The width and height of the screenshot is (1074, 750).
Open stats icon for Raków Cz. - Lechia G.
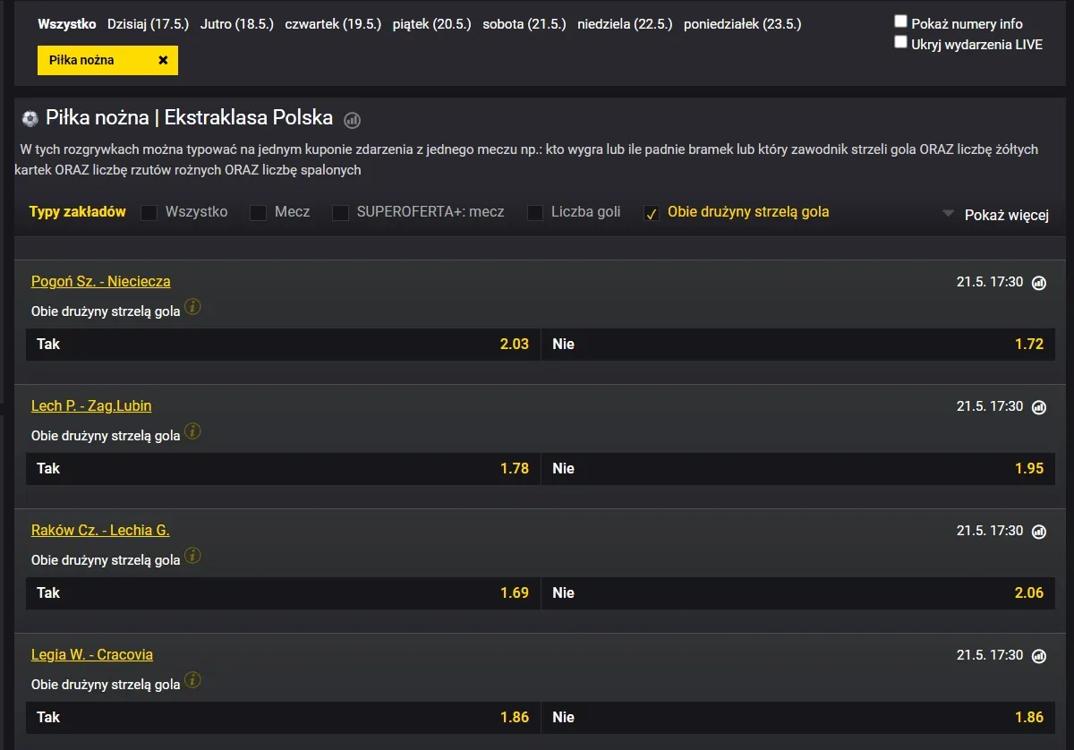1039,532
